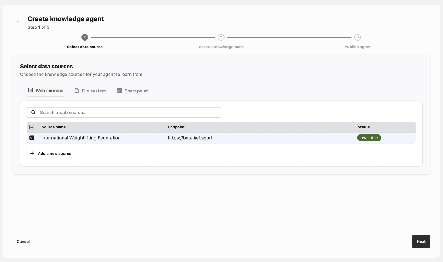
Task: Click the step 1 filled circle indicator
Action: (x=85, y=37)
